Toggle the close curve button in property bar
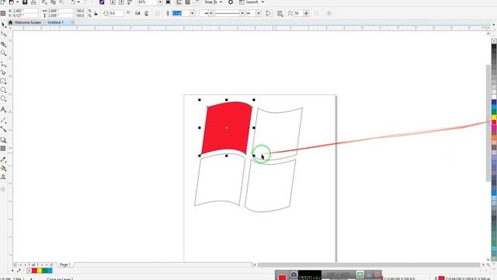Image resolution: width=497 pixels, height=280 pixels. click(x=269, y=13)
